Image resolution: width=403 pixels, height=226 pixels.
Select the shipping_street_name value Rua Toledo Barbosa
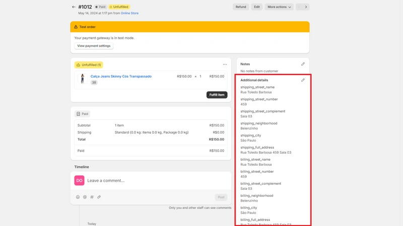256,92
